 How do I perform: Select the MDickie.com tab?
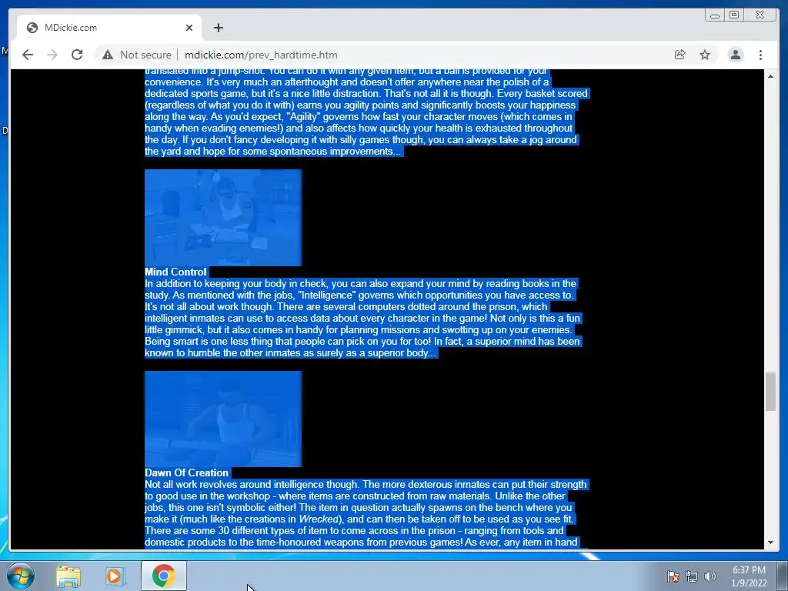click(109, 28)
